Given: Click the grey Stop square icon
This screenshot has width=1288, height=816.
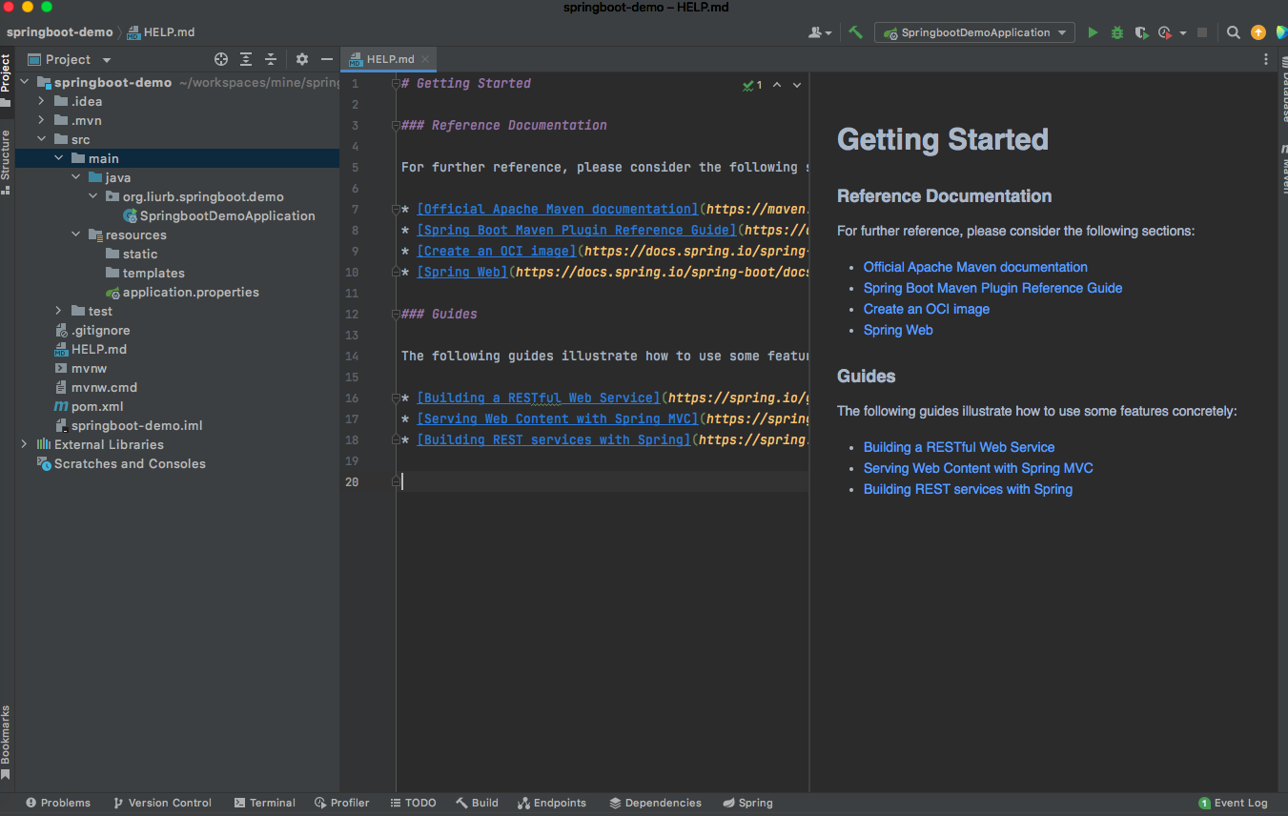Looking at the screenshot, I should click(1202, 32).
